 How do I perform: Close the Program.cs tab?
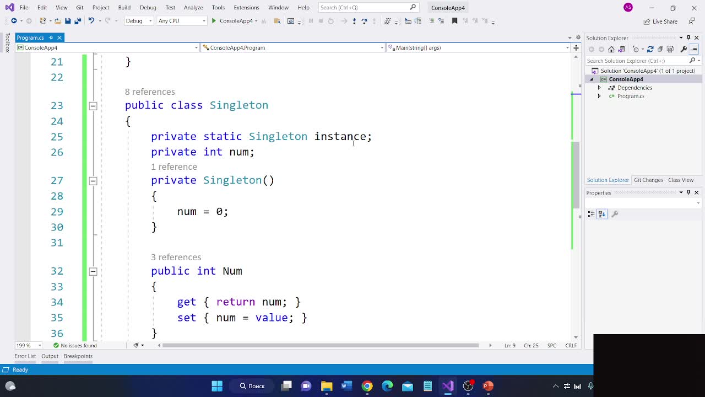click(59, 37)
